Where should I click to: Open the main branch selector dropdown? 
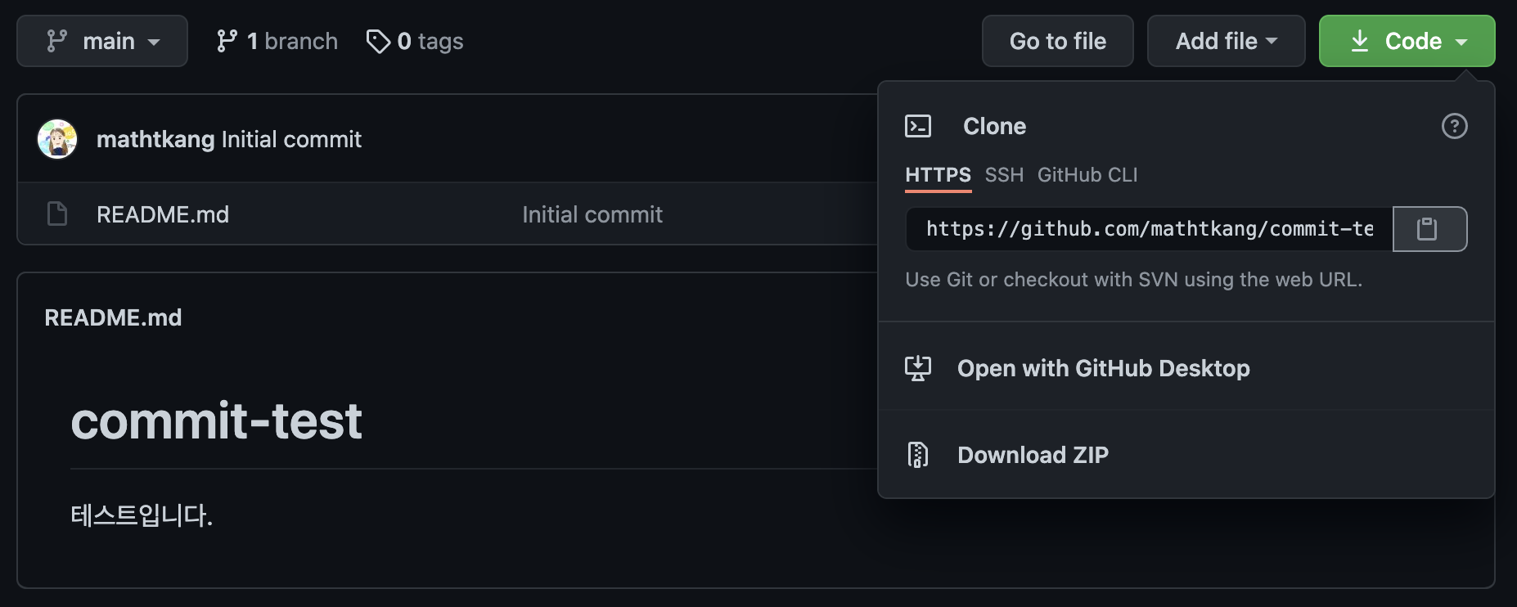tap(102, 41)
